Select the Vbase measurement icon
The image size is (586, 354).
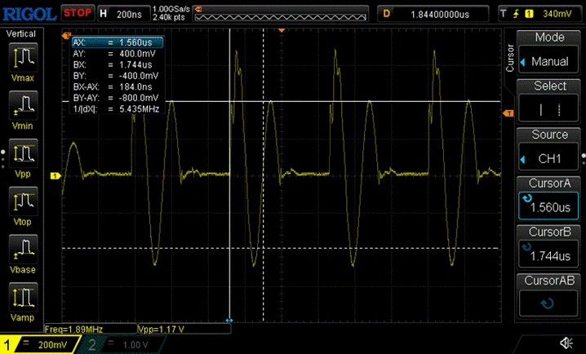click(23, 249)
